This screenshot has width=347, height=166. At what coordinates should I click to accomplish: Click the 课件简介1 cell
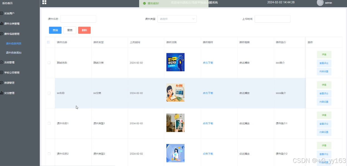pyautogui.click(x=282, y=123)
